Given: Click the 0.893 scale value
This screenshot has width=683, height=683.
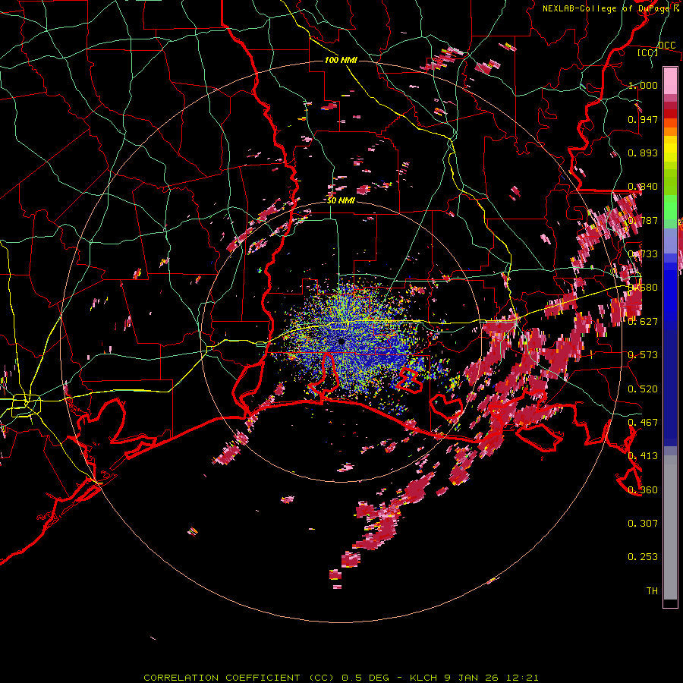Looking at the screenshot, I should pos(643,153).
